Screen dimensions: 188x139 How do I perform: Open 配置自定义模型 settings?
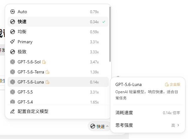58,111
